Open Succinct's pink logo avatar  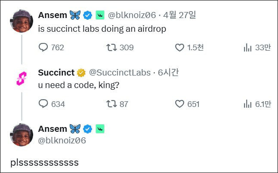22,79
